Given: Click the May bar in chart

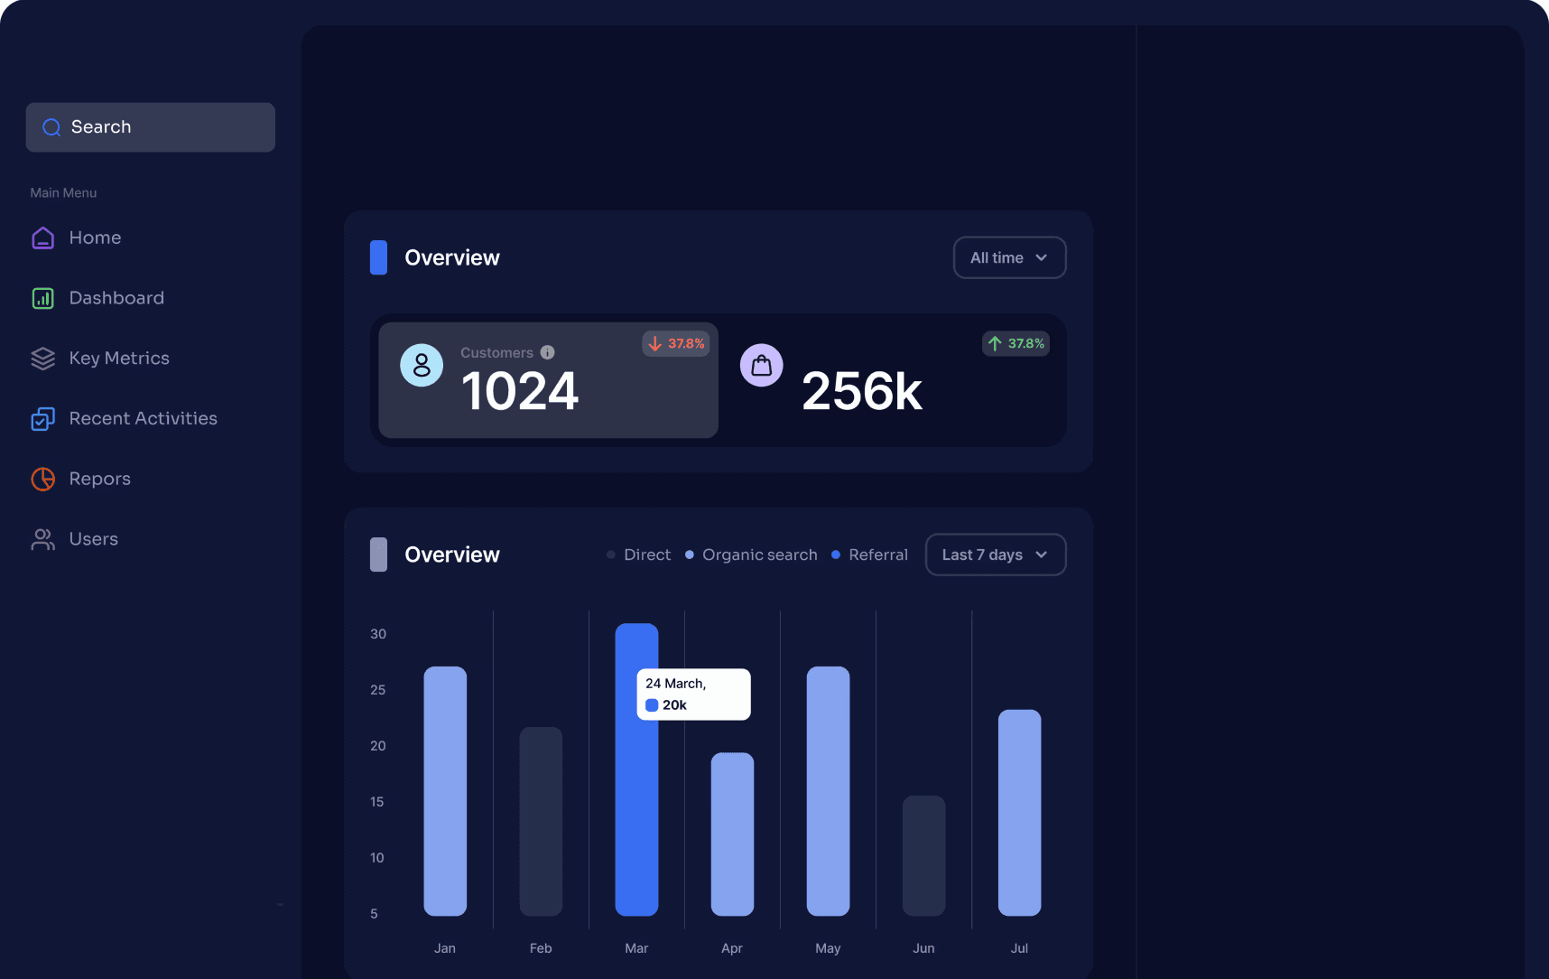Looking at the screenshot, I should (x=828, y=791).
